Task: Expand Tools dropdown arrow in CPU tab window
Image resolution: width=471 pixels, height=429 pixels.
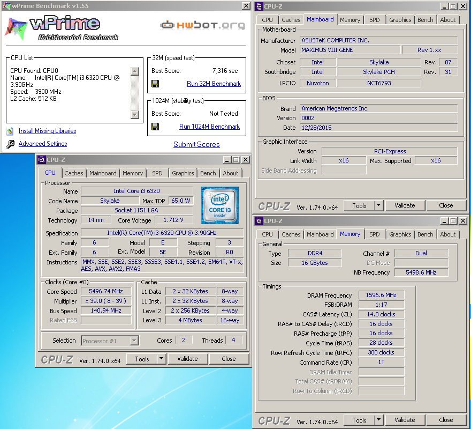Action: [x=161, y=359]
